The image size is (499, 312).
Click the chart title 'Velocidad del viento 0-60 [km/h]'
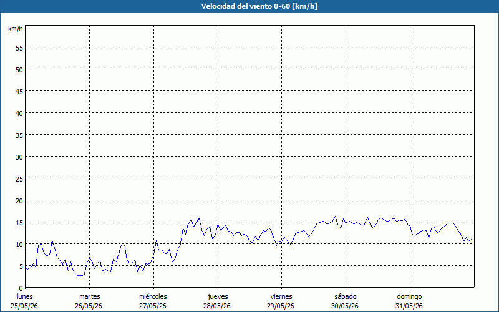pos(259,6)
